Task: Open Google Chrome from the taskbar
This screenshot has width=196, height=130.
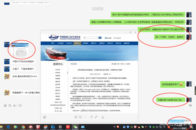Action: pos(23,127)
